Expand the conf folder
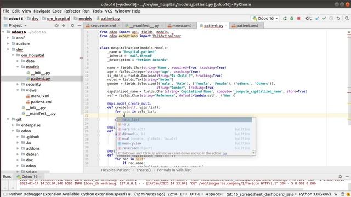The image size is (351, 197). (8, 38)
